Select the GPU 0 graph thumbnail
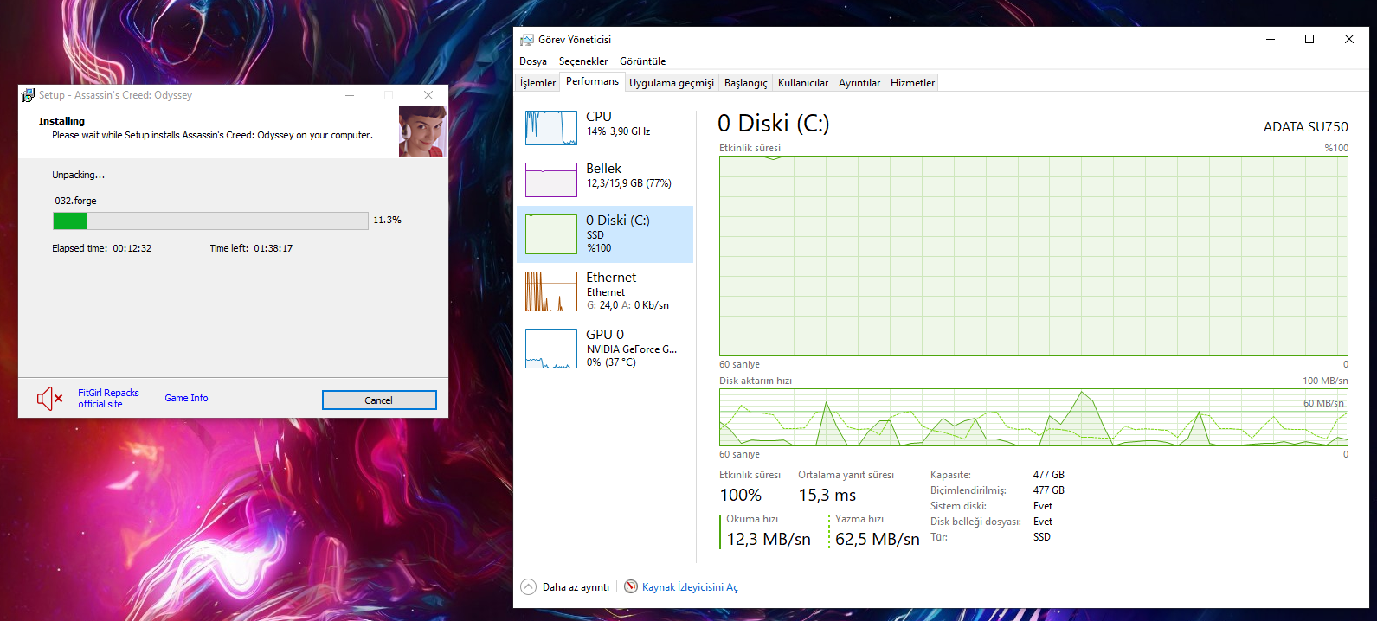 tap(551, 349)
